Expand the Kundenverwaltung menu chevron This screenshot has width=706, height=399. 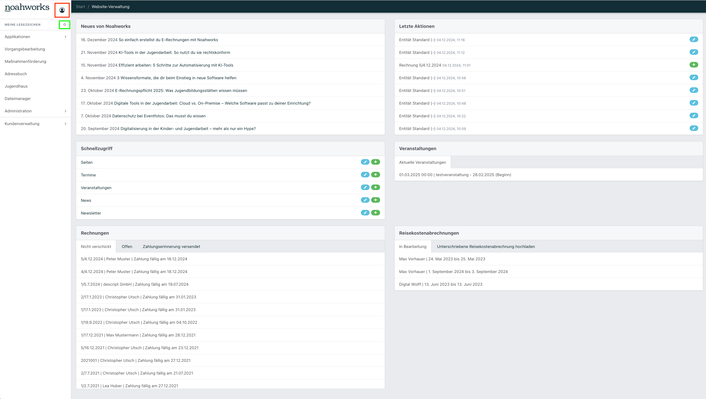tap(65, 124)
